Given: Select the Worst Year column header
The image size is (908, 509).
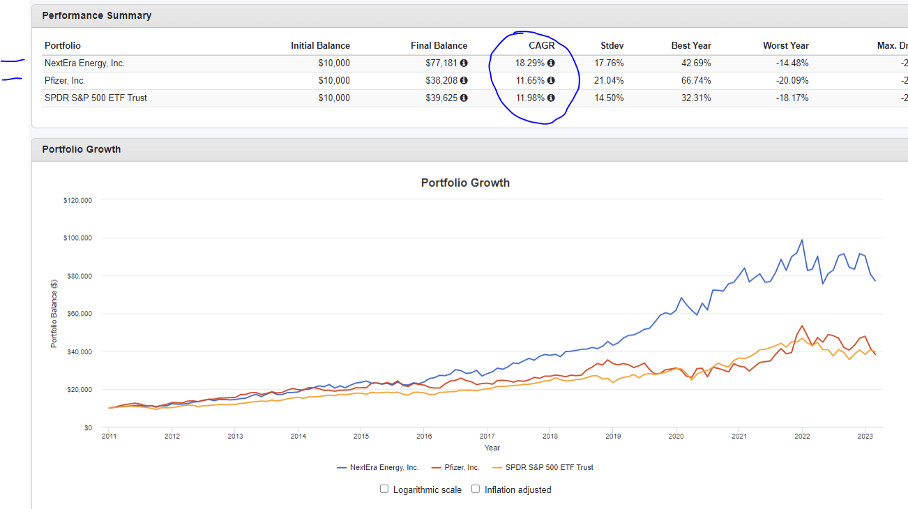Looking at the screenshot, I should 785,46.
